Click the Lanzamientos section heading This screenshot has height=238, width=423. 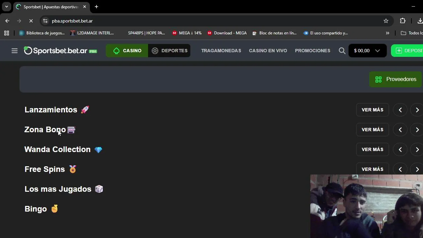coord(57,110)
